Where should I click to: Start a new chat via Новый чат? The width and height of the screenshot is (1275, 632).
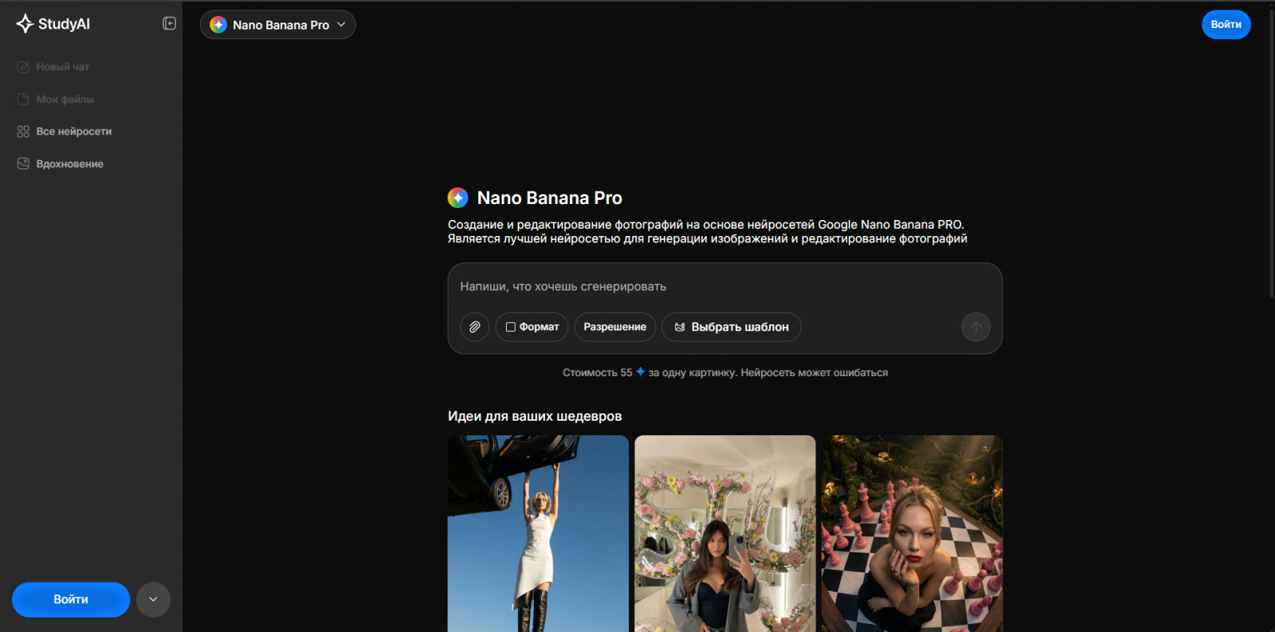53,67
